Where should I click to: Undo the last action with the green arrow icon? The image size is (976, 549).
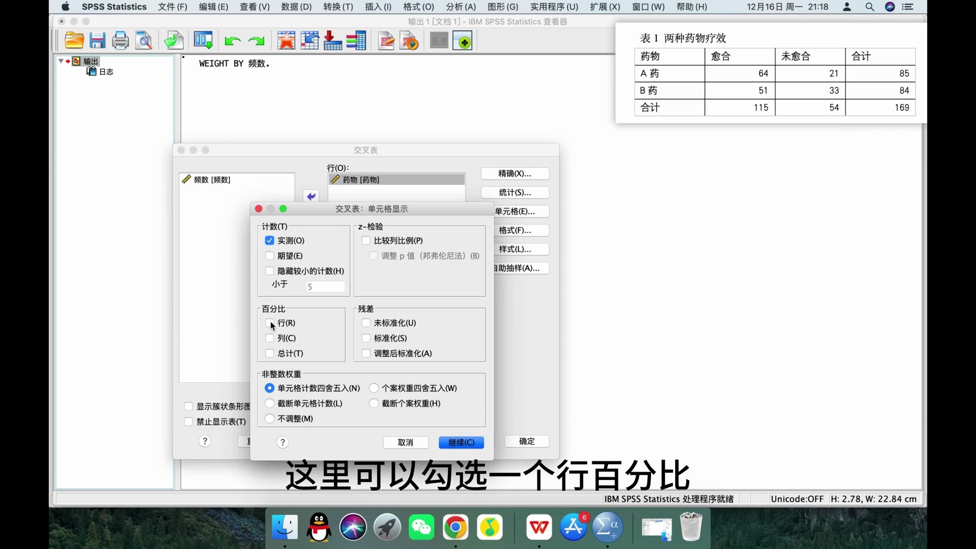[232, 41]
